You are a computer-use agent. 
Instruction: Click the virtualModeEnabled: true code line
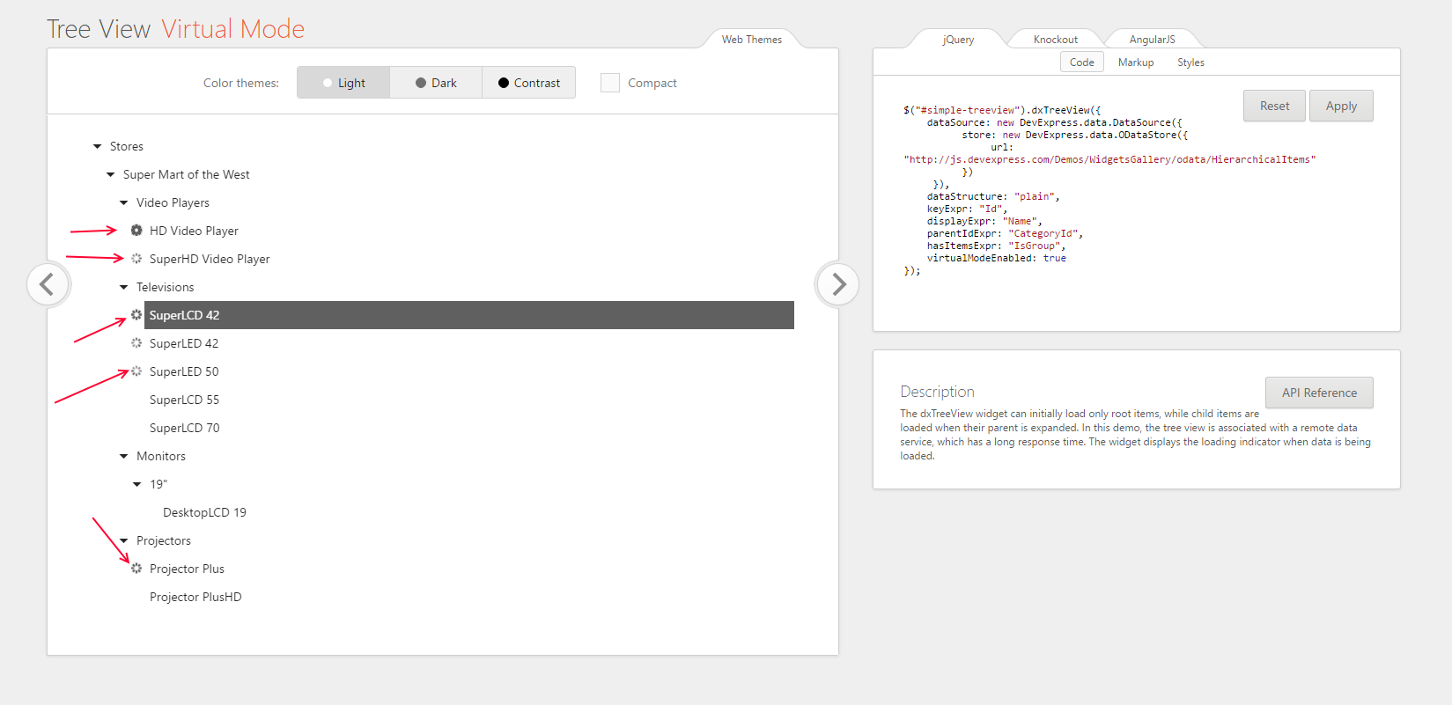pos(996,258)
